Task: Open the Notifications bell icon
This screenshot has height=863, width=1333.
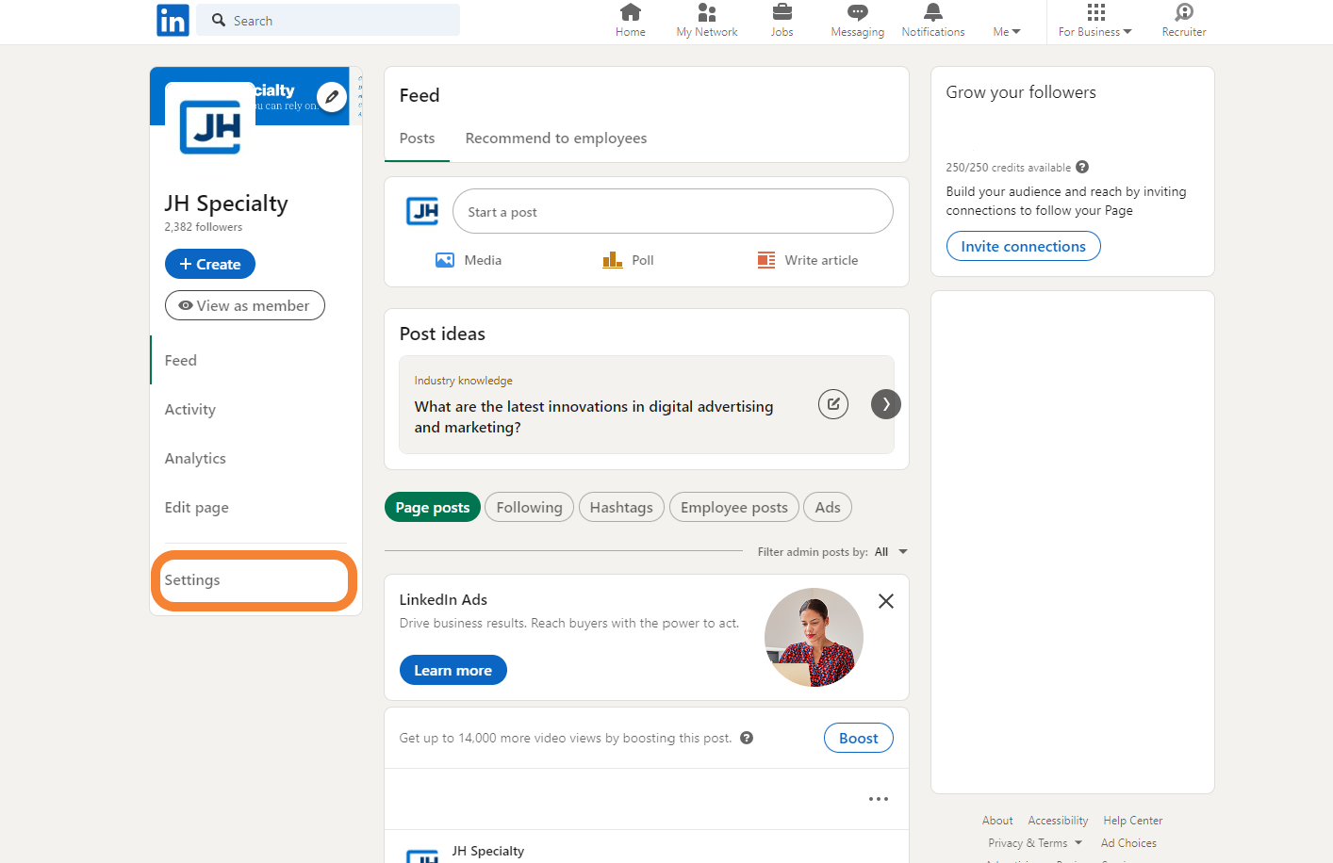Action: [933, 12]
